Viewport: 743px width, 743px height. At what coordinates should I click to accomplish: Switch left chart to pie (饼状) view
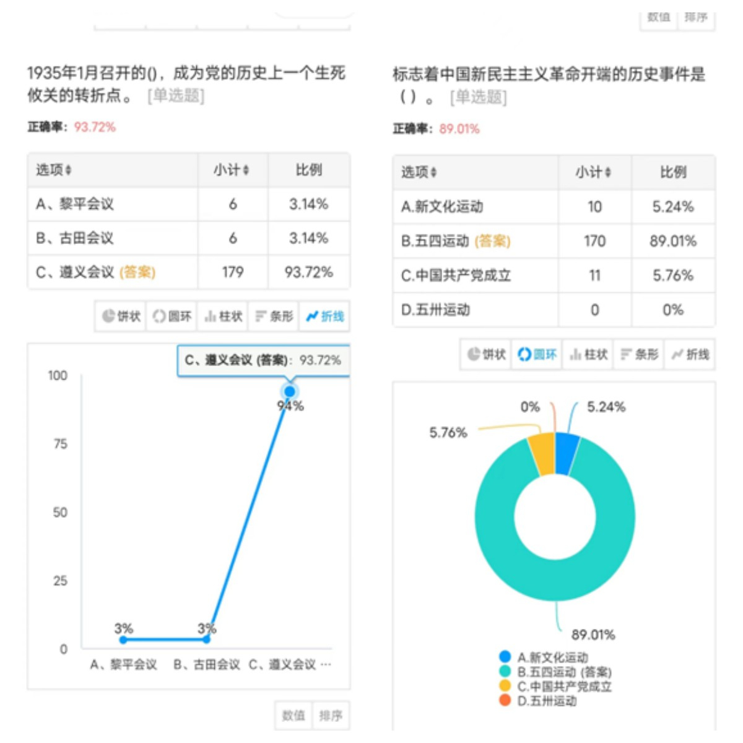[121, 316]
